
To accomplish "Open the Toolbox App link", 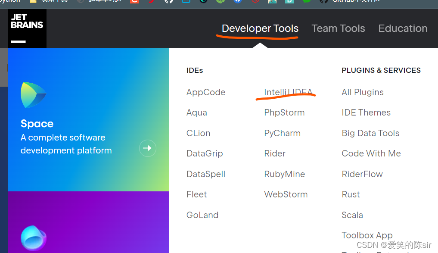I will pos(367,235).
